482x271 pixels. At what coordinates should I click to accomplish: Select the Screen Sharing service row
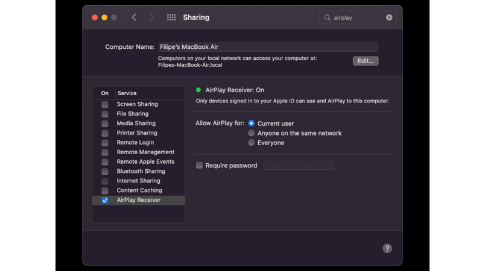[139, 104]
